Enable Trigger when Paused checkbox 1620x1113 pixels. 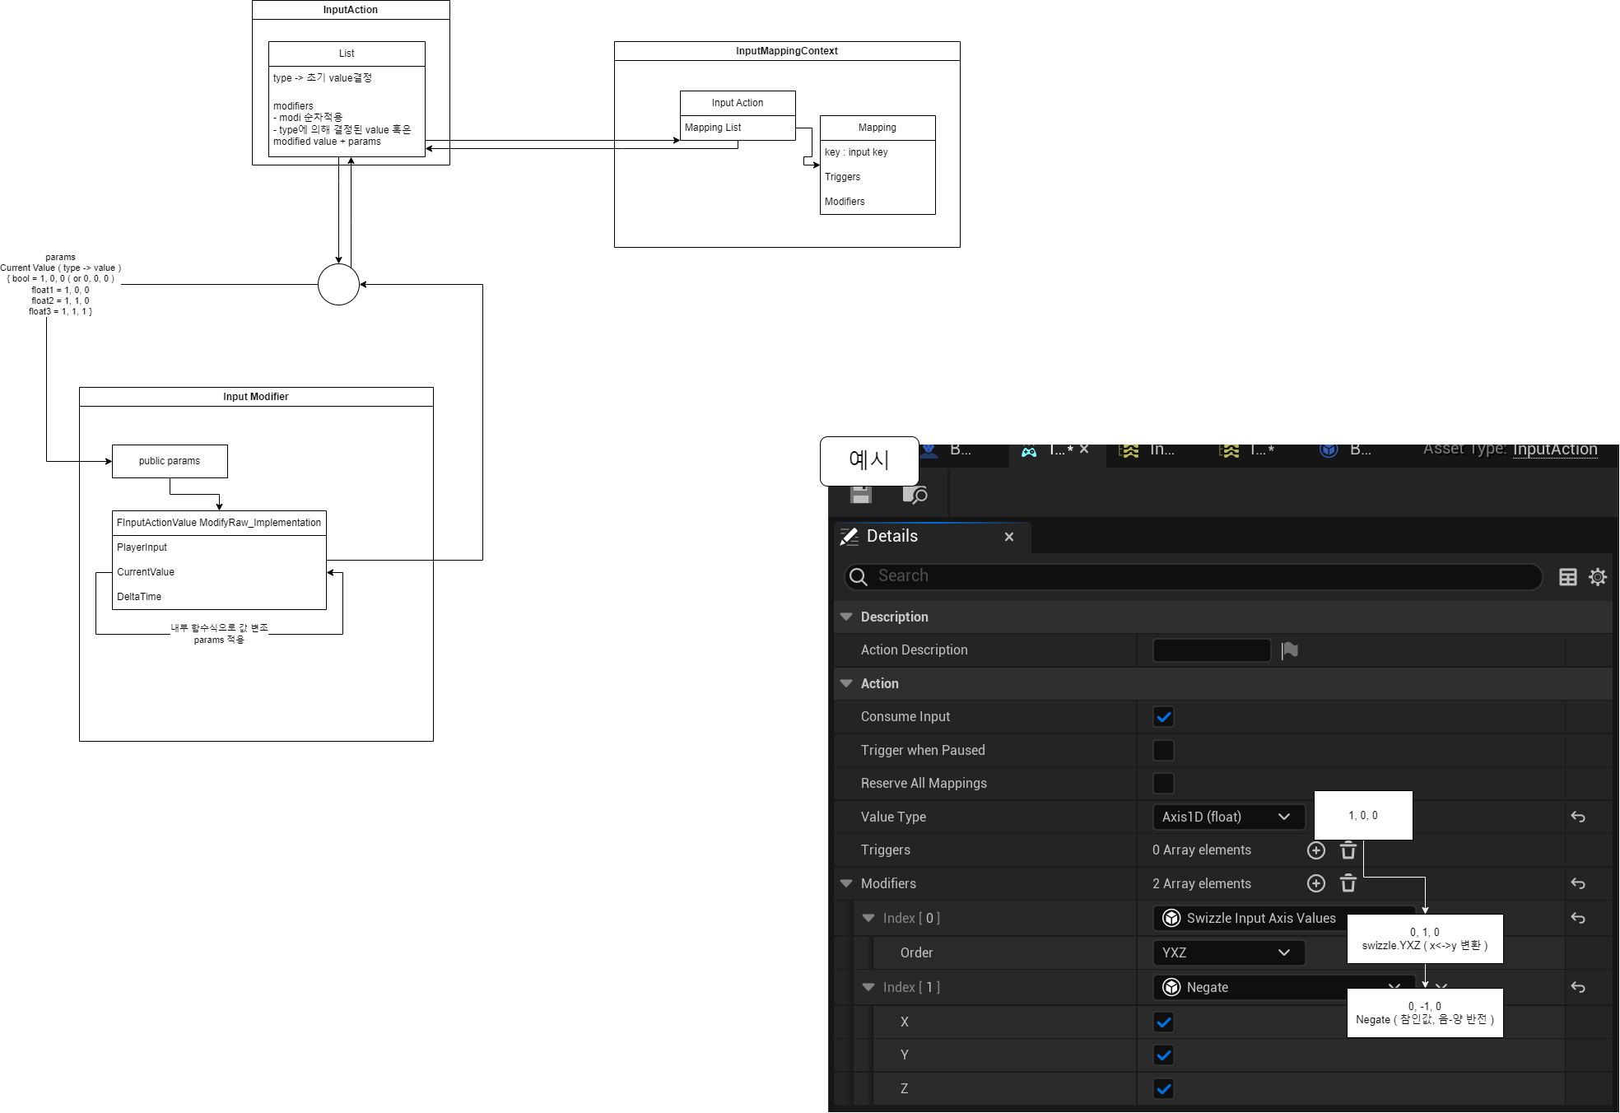[x=1163, y=750]
